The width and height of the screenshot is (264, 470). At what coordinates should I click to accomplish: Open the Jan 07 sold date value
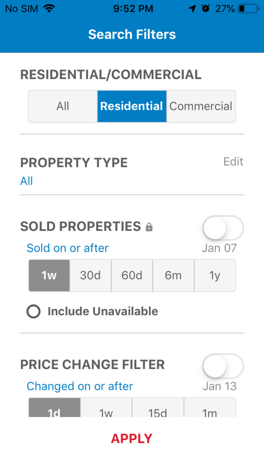point(219,248)
